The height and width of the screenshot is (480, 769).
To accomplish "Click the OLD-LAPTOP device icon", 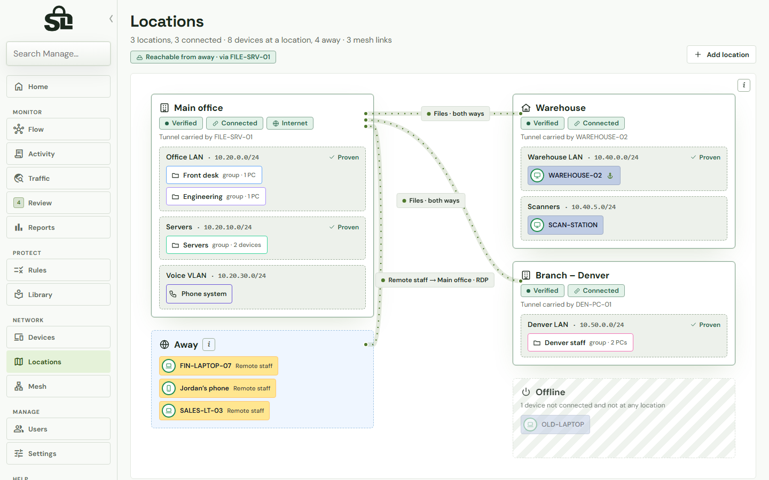I will 530,425.
